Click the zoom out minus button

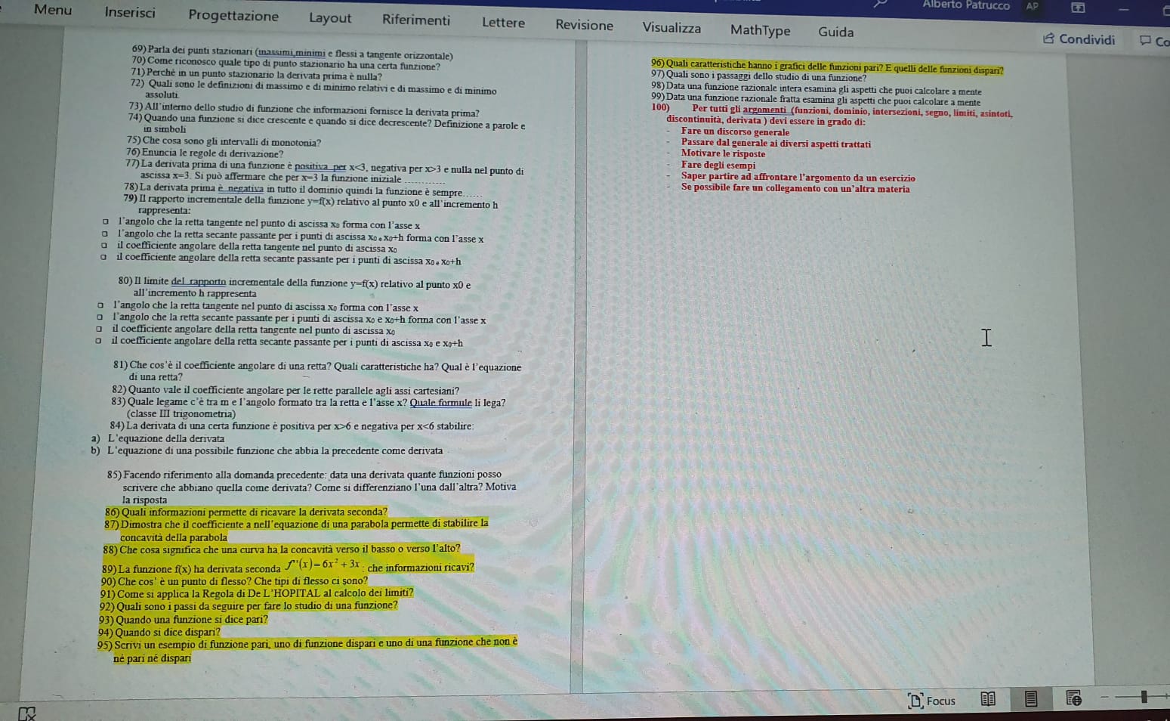click(x=1106, y=697)
